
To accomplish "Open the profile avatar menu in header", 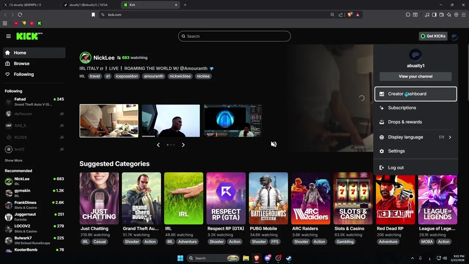I will pos(454,36).
